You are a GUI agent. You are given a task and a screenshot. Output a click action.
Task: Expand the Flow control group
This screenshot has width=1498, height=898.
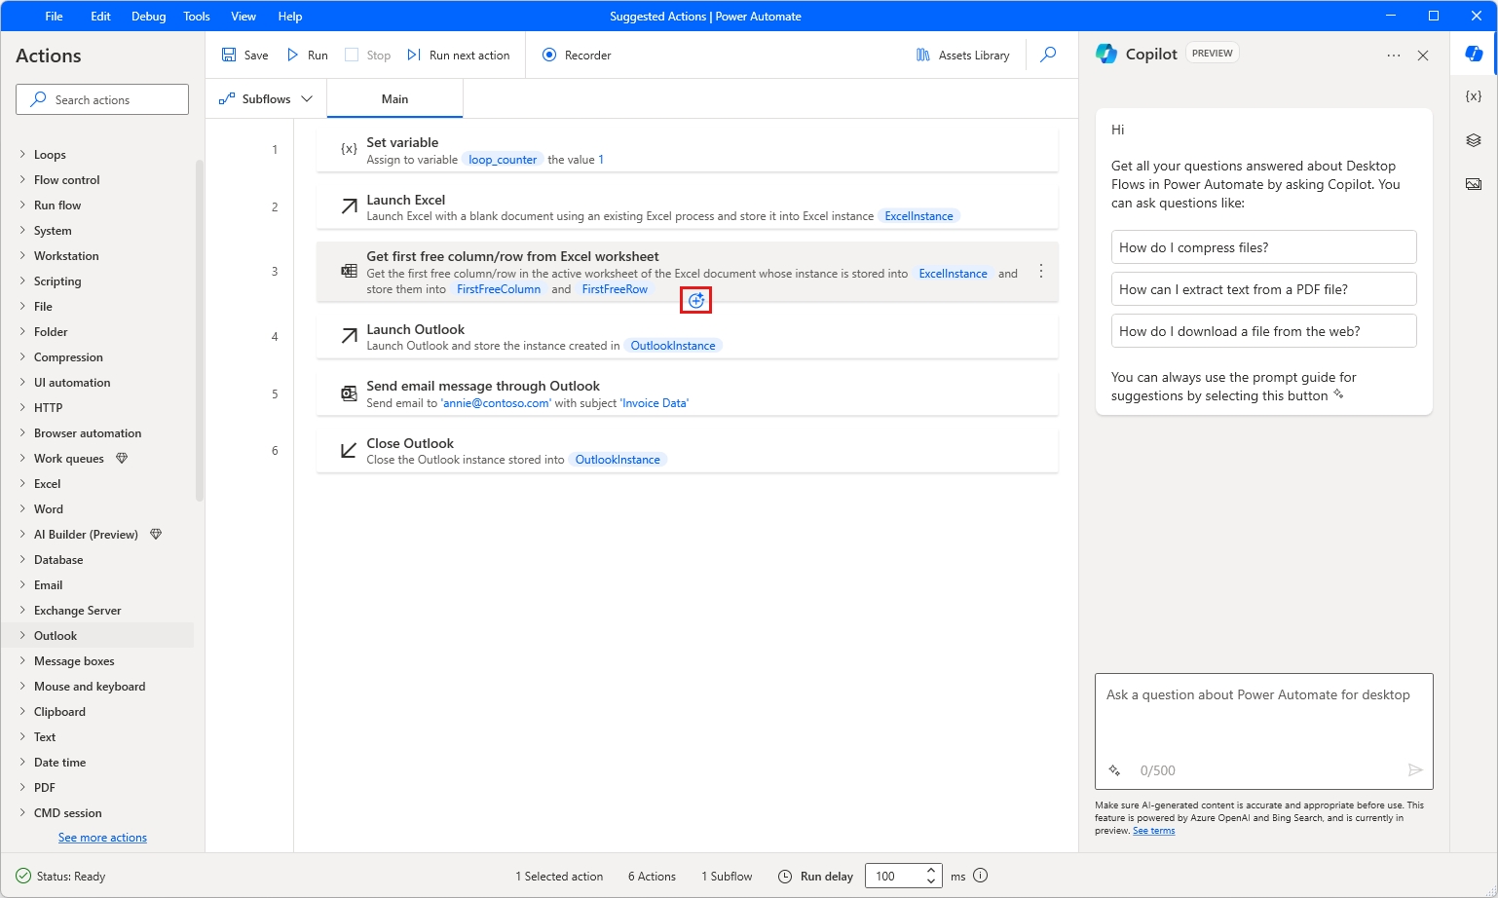(22, 179)
